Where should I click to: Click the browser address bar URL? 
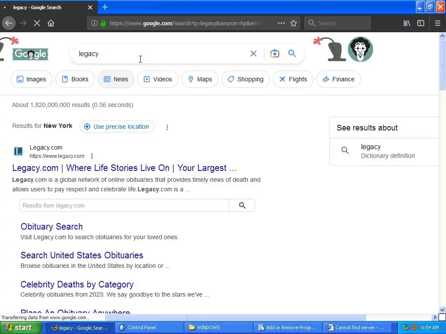pos(185,23)
